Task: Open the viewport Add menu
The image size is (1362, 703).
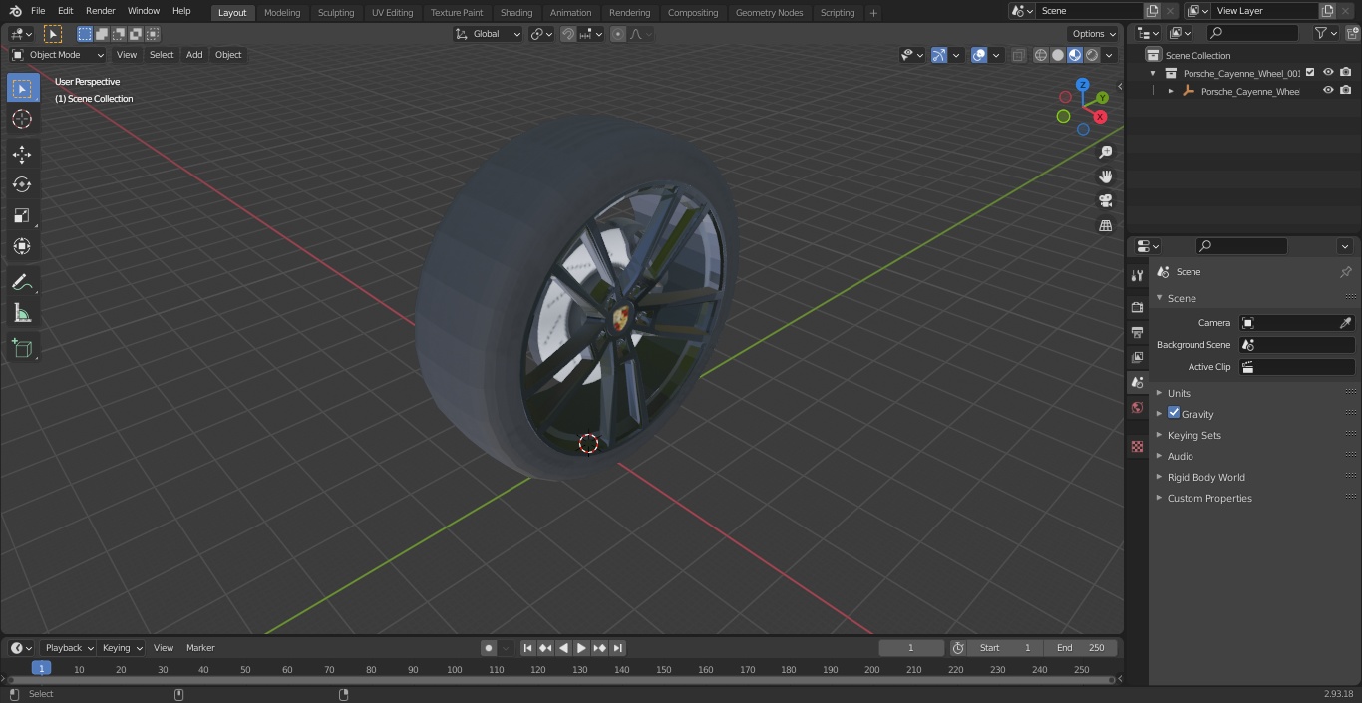Action: (194, 55)
